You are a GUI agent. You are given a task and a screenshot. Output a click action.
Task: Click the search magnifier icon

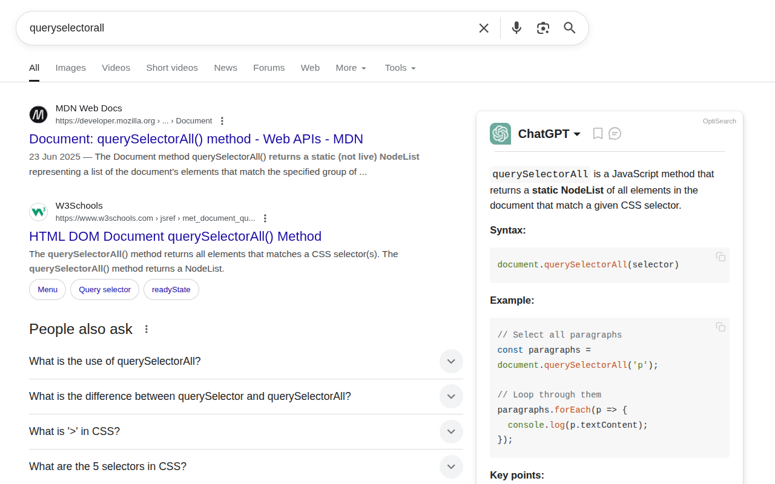tap(569, 28)
